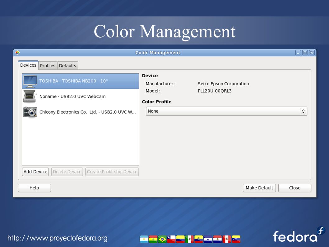Open the proyectofedora.org link
The height and width of the screenshot is (247, 329).
click(x=57, y=238)
